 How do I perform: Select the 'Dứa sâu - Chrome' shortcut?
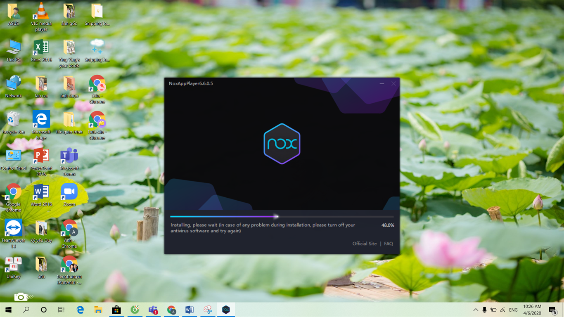click(x=97, y=126)
